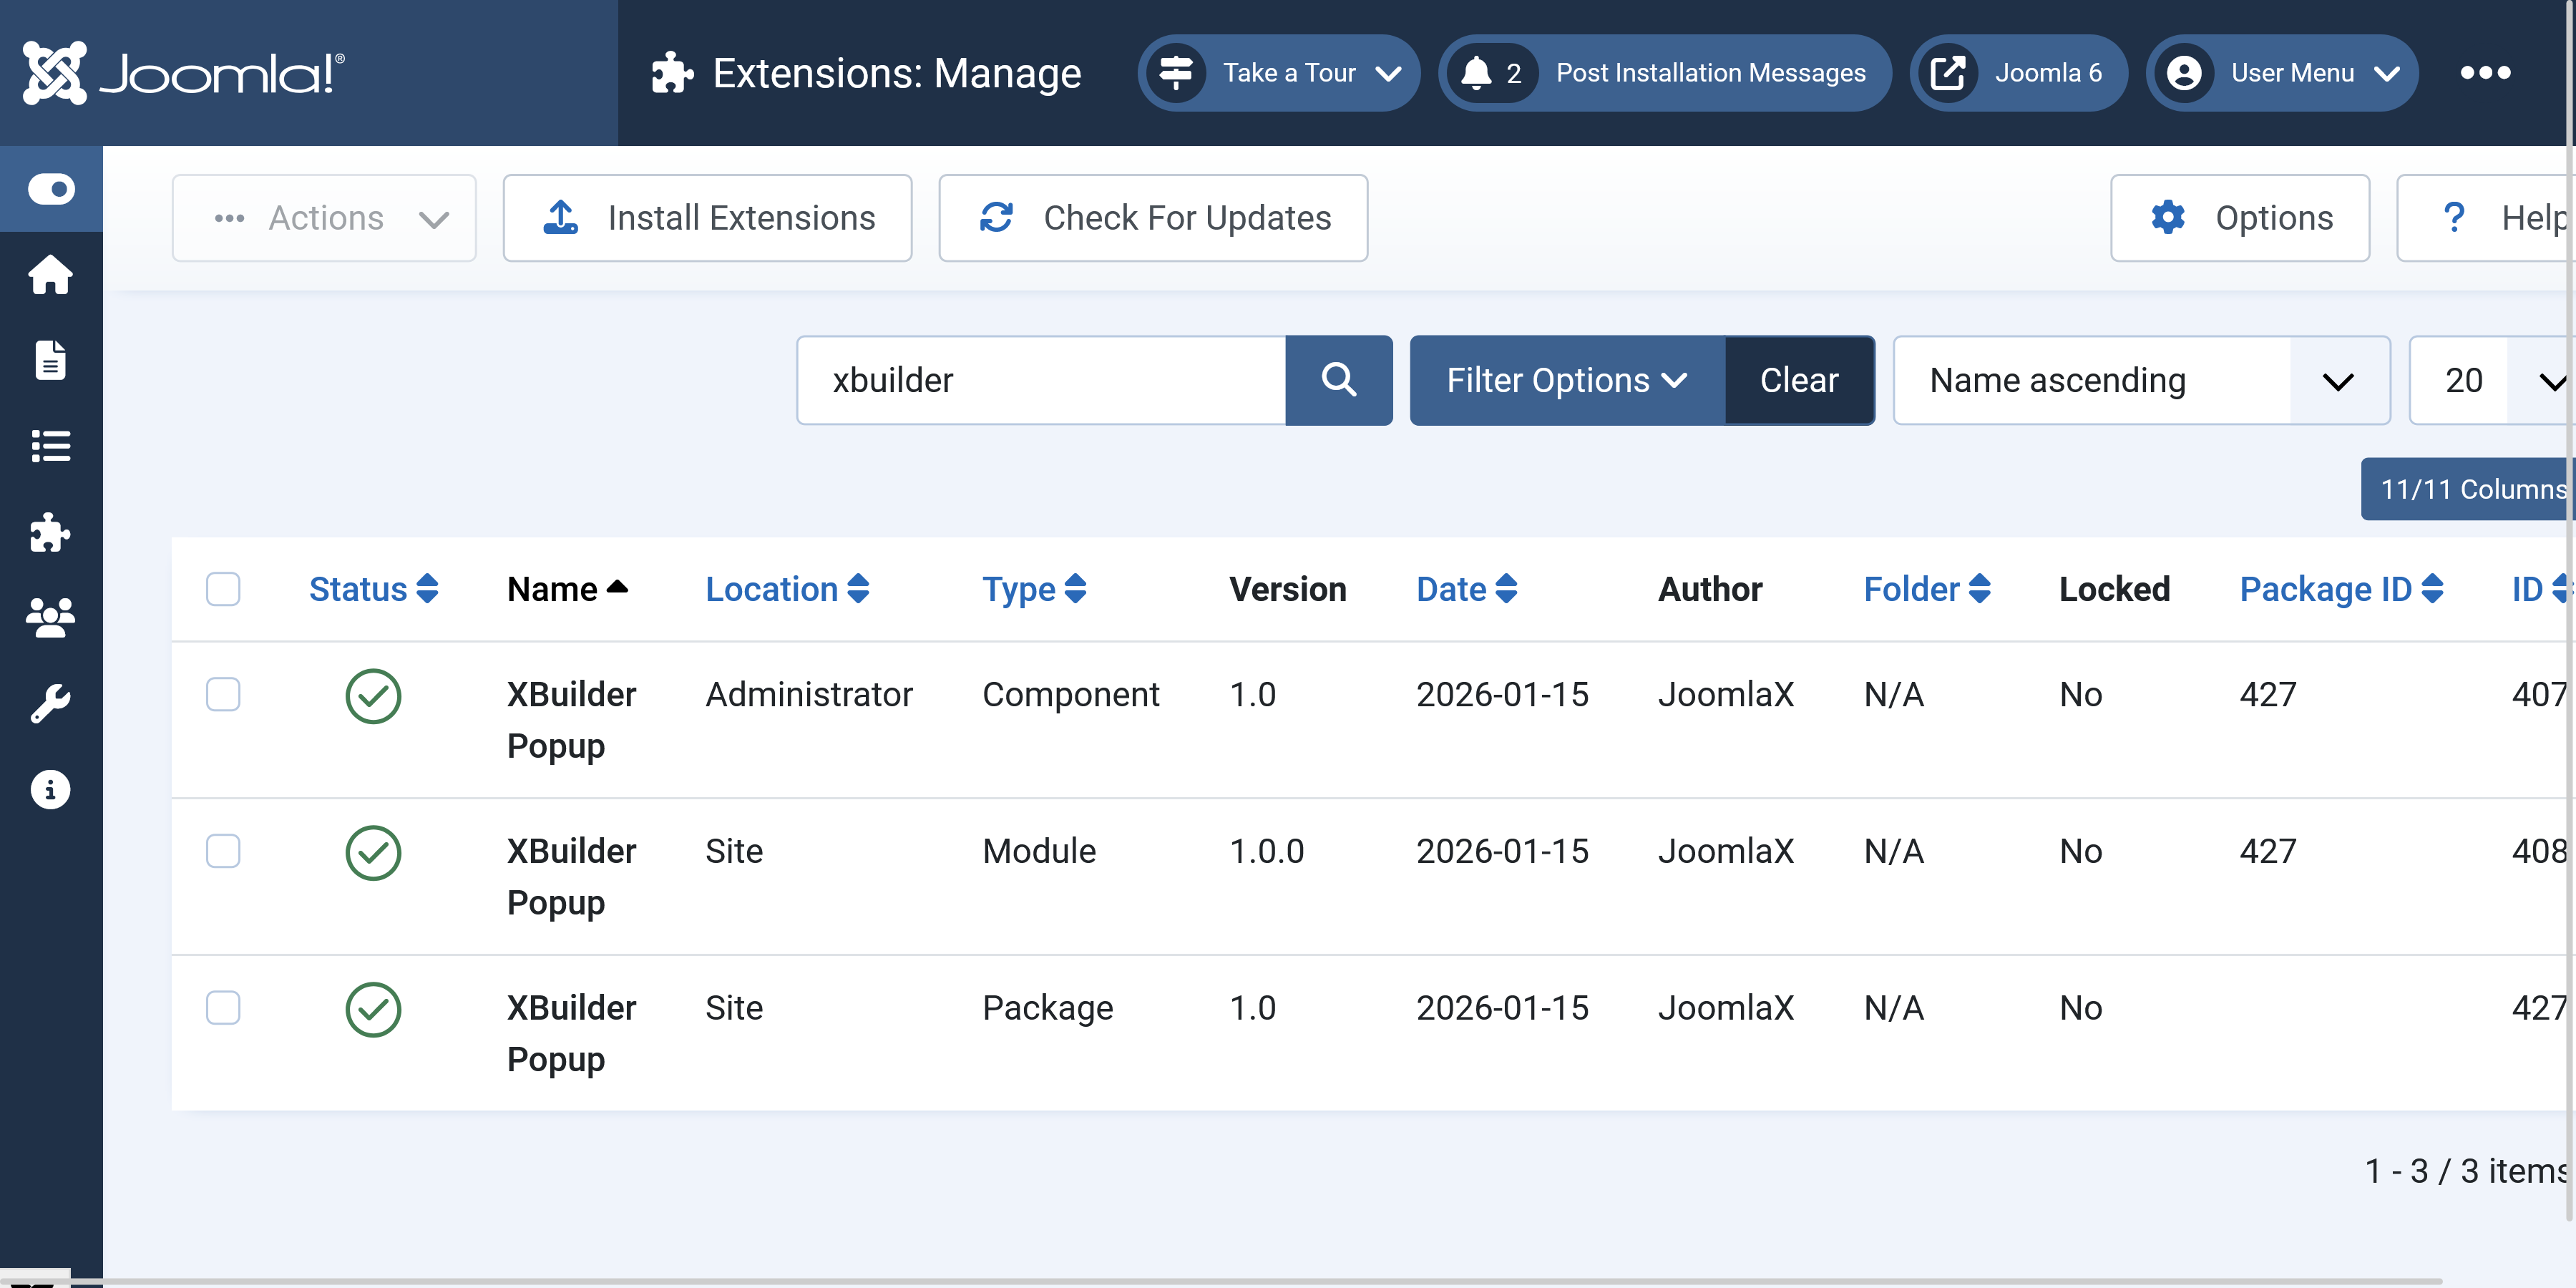Expand the Name ascending sort dropdown
The width and height of the screenshot is (2576, 1288).
click(2140, 380)
